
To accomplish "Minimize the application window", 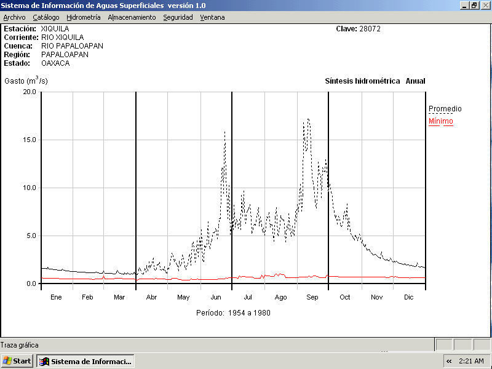I will (x=464, y=5).
